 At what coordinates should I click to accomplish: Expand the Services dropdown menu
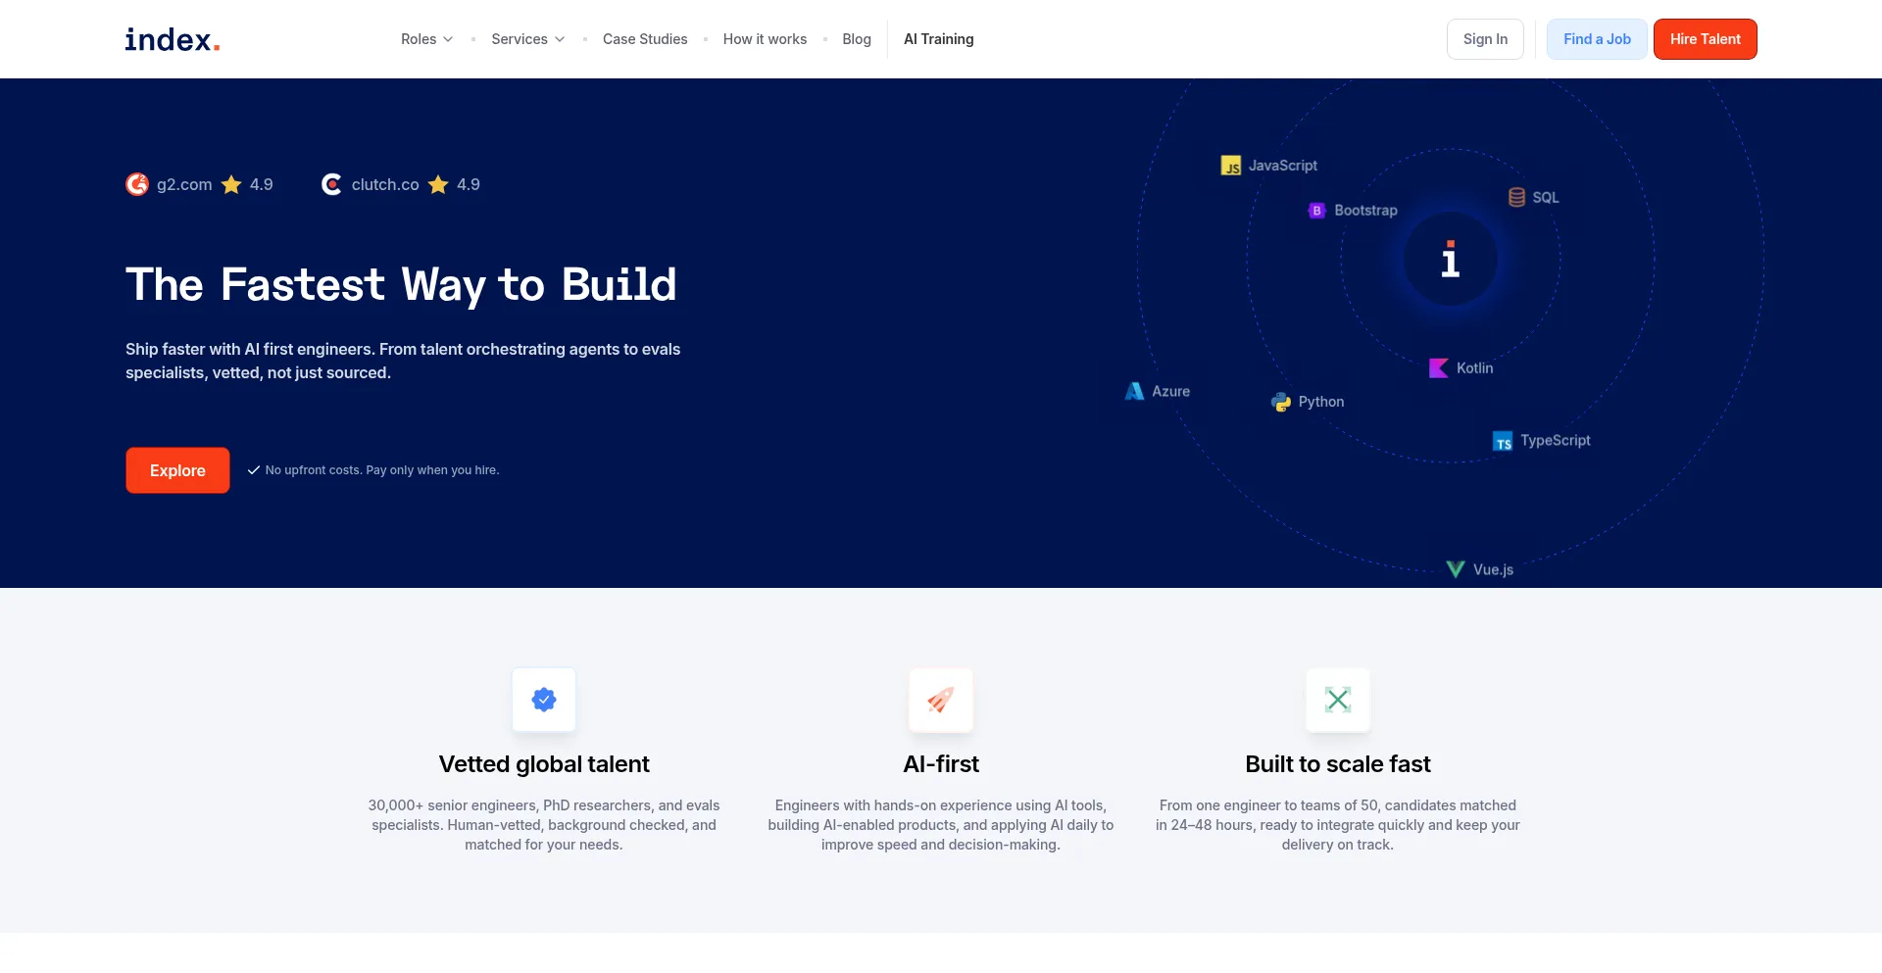click(x=527, y=39)
